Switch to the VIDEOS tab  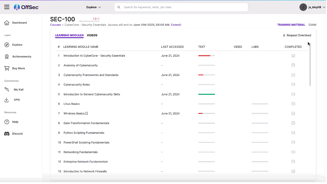click(92, 35)
